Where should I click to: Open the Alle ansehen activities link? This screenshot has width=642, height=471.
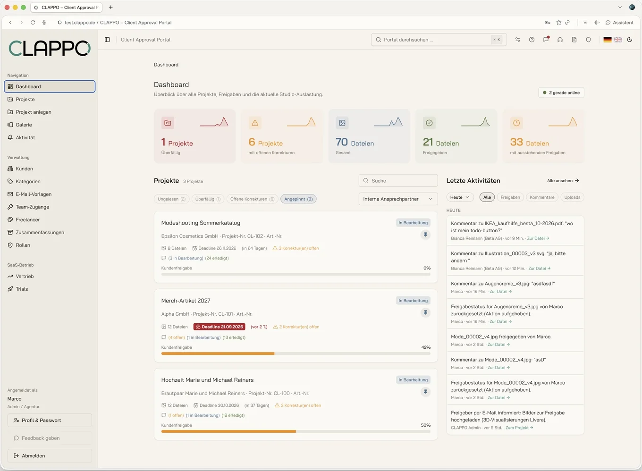(563, 181)
